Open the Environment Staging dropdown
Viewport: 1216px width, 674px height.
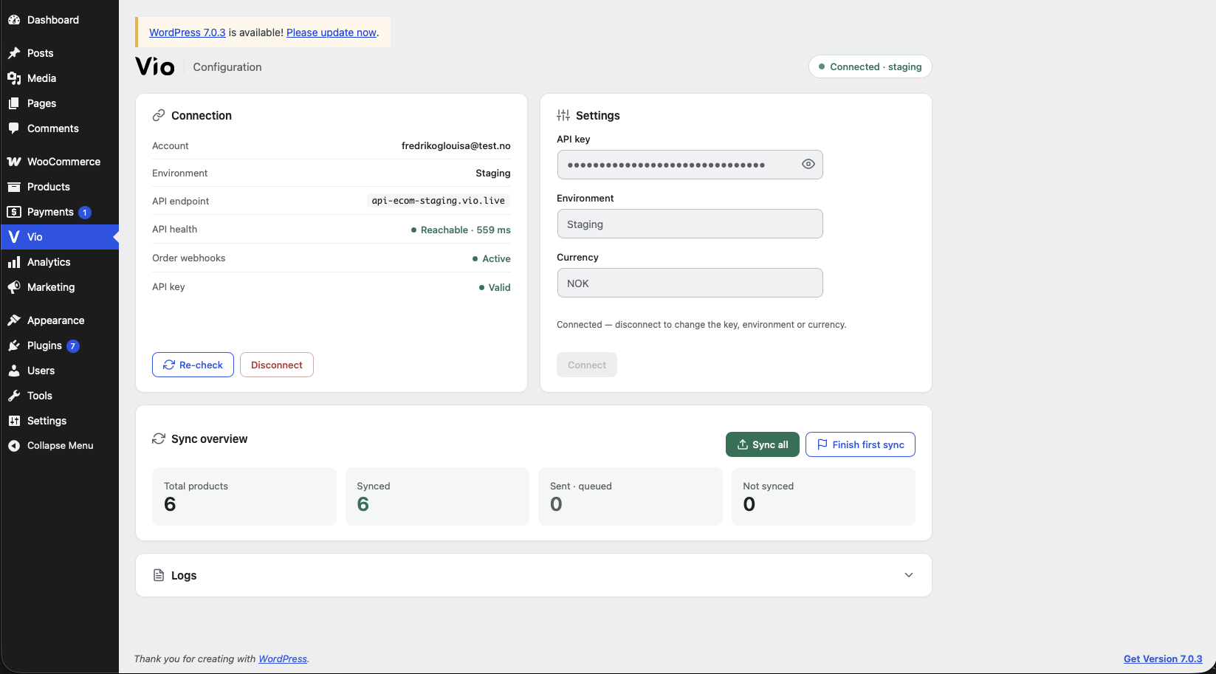tap(690, 224)
